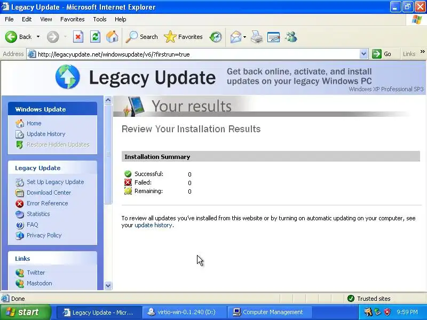Image resolution: width=427 pixels, height=320 pixels.
Task: Open the Mastodon link
Action: (39, 283)
